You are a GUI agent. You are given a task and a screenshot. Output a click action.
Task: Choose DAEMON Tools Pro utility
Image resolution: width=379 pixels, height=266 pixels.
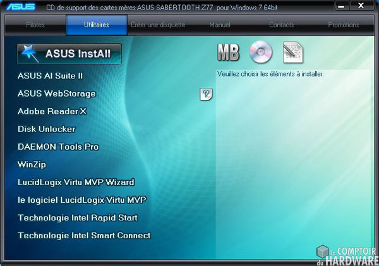click(58, 147)
